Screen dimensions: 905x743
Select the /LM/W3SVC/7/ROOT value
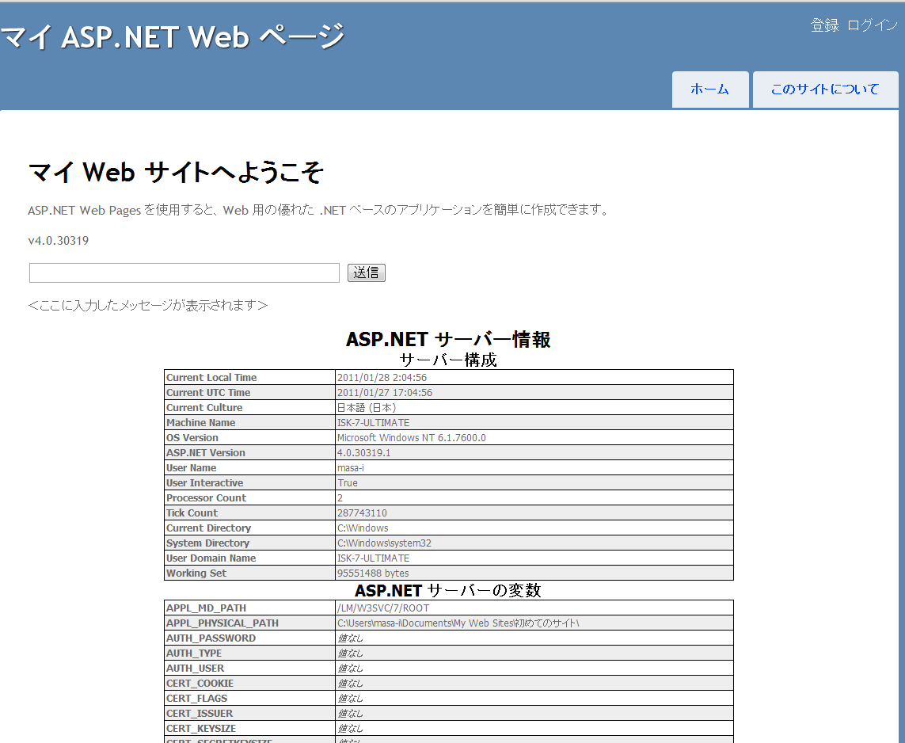(383, 608)
